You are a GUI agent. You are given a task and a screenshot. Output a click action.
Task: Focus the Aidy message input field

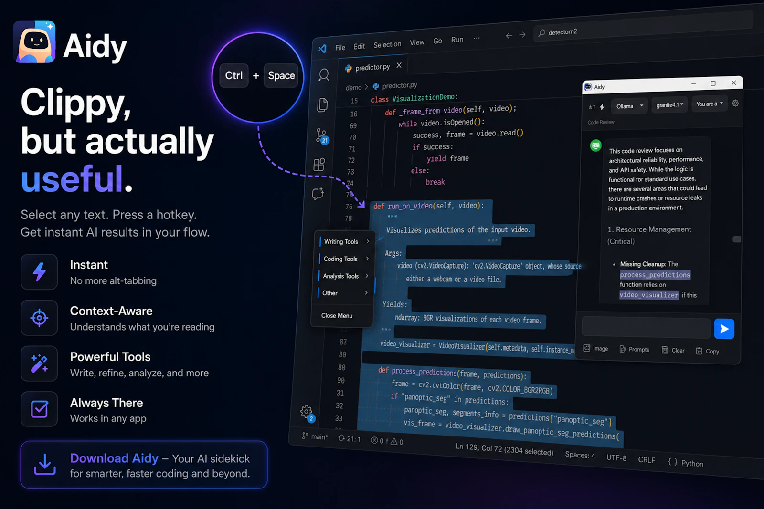point(646,328)
